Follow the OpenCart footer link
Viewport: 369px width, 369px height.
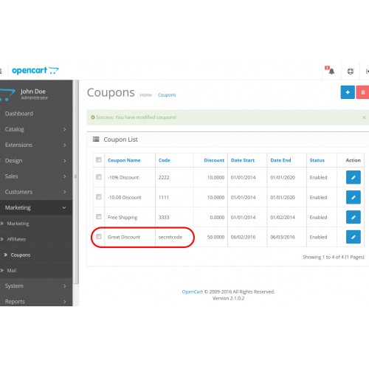193,292
